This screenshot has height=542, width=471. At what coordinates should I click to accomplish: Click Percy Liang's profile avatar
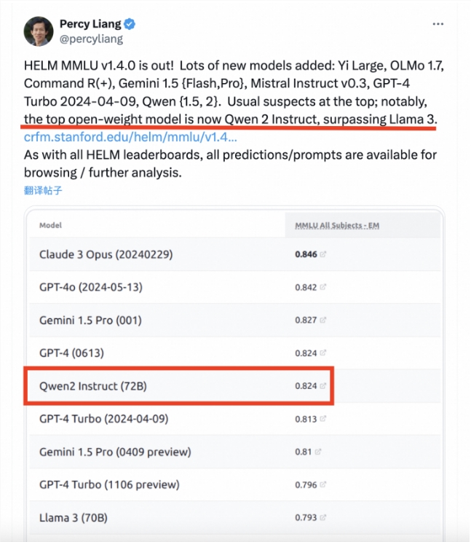pyautogui.click(x=39, y=31)
